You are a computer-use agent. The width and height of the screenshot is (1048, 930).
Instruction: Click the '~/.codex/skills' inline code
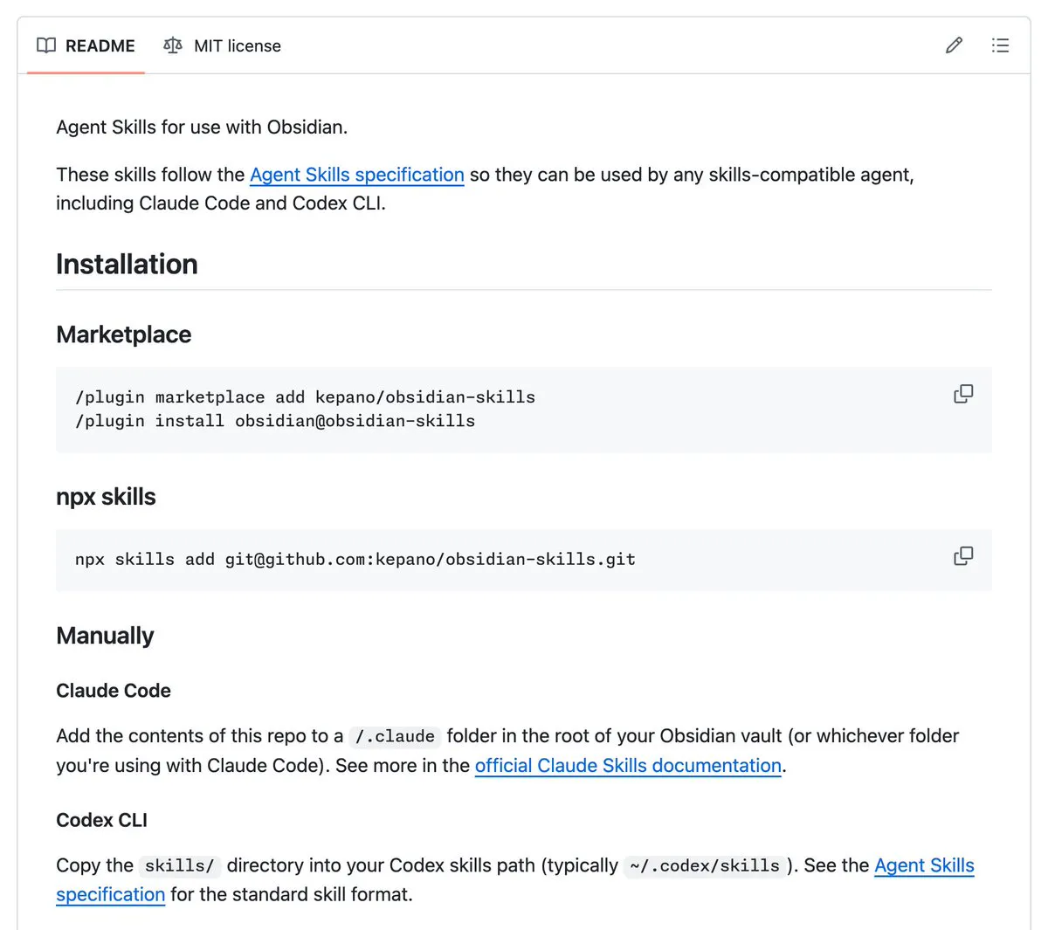(705, 865)
